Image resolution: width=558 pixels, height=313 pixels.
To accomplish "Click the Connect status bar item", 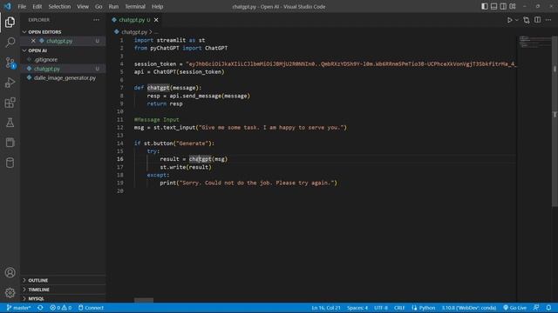I will (x=91, y=308).
